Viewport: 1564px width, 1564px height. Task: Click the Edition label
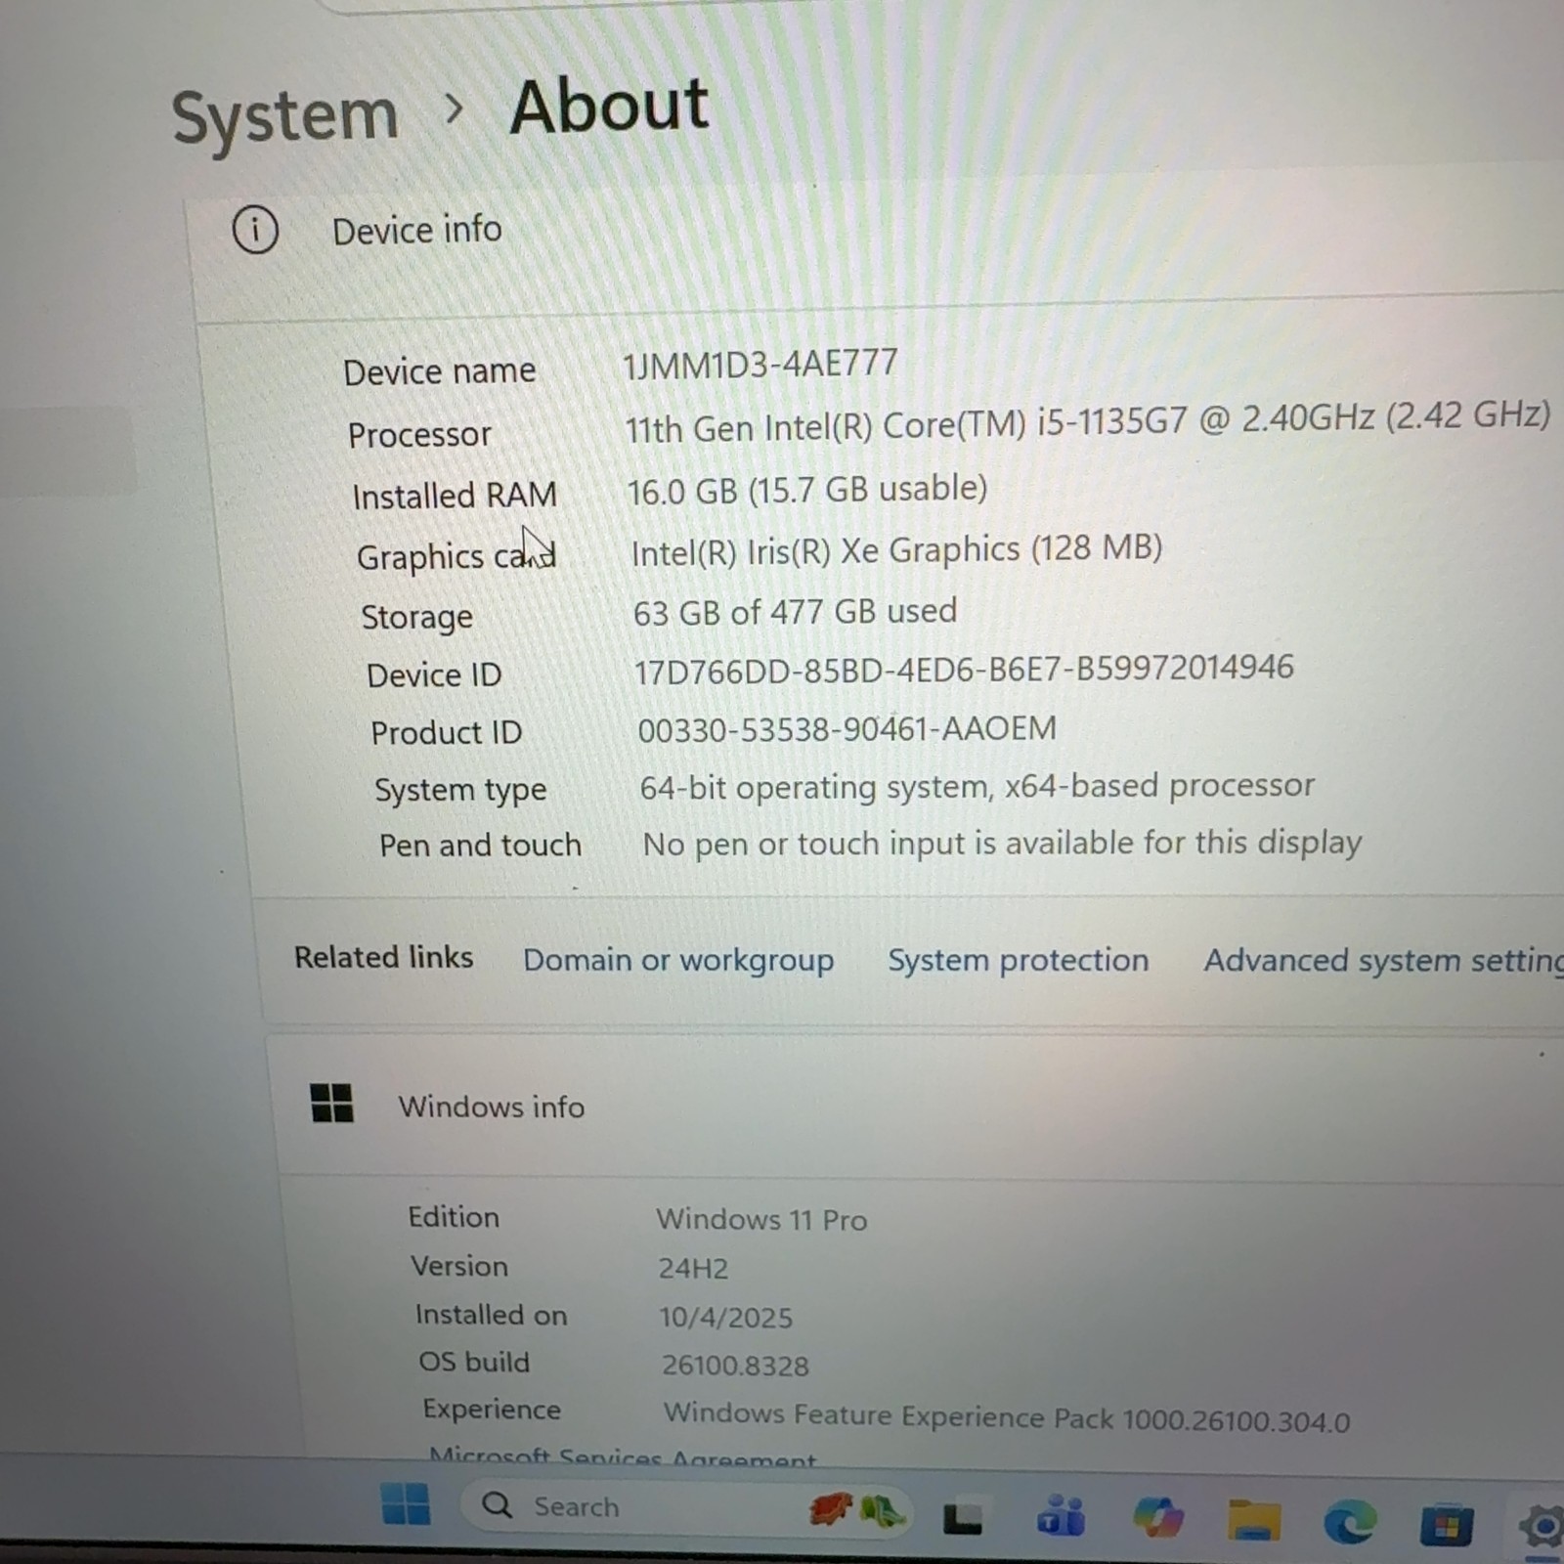click(454, 1217)
